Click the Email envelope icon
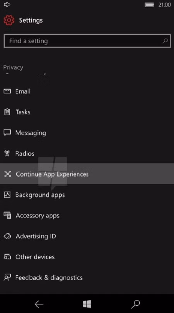 point(7,92)
